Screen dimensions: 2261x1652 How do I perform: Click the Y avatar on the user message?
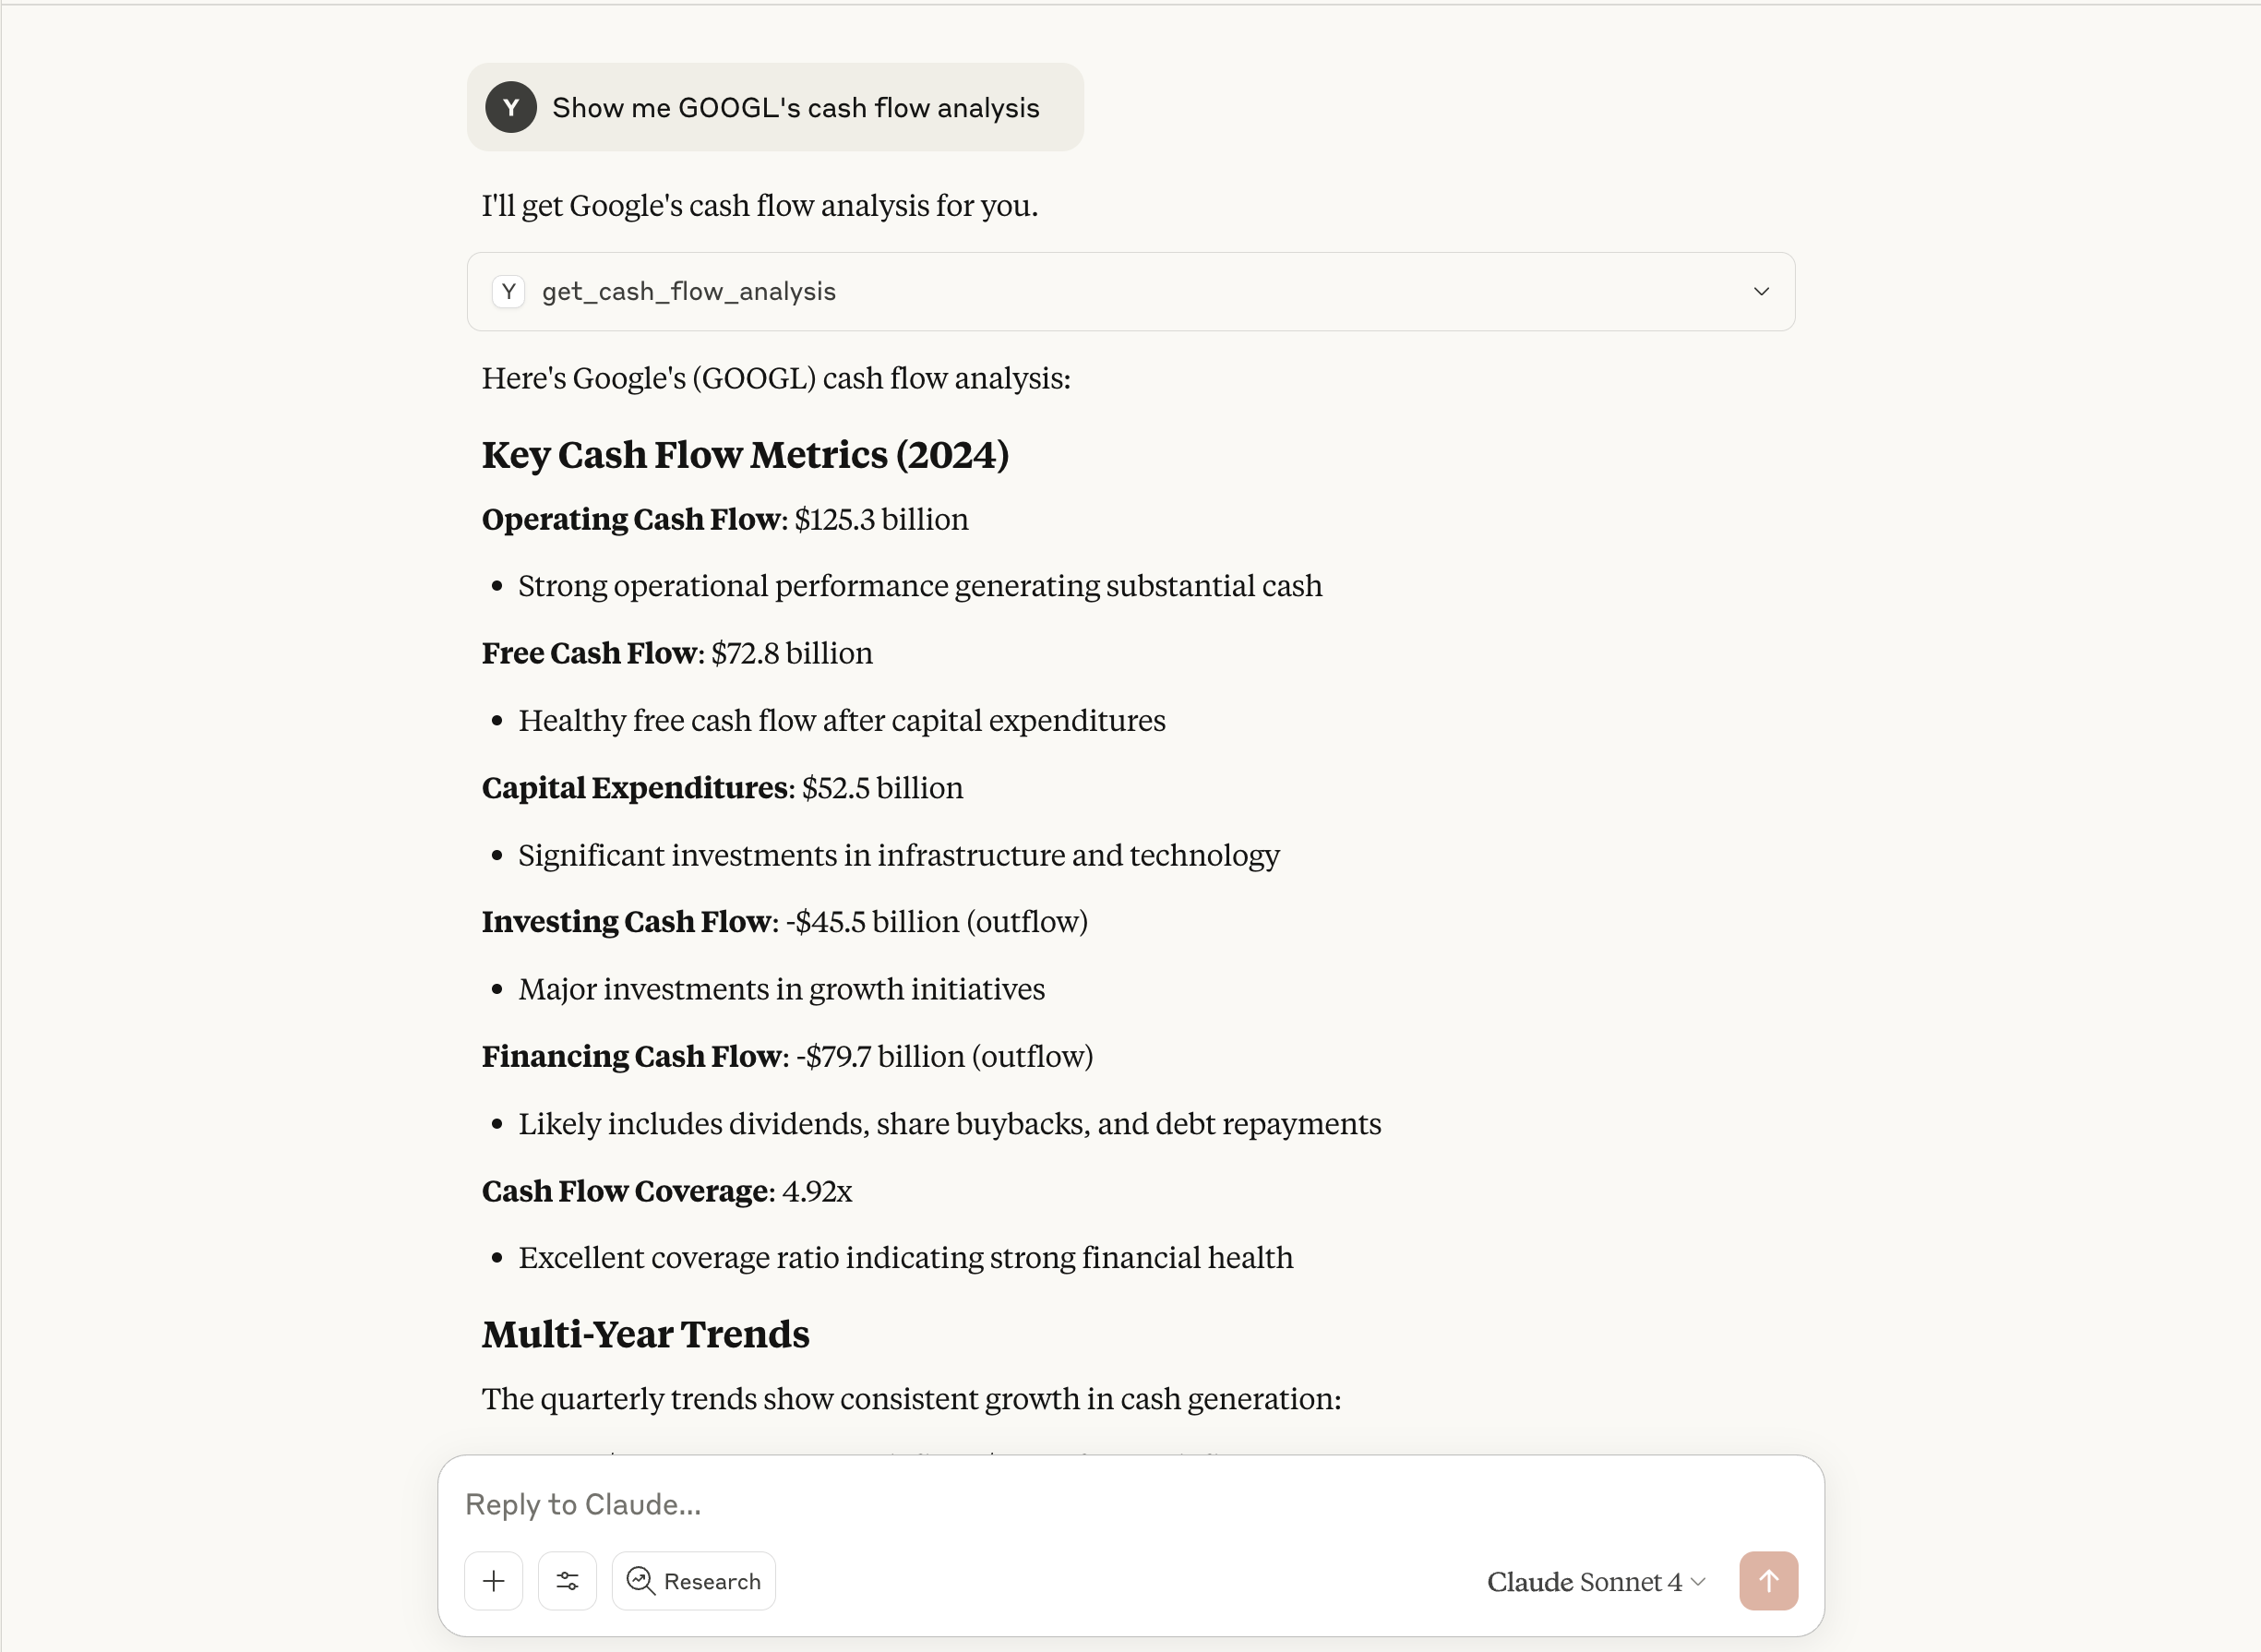pyautogui.click(x=511, y=107)
